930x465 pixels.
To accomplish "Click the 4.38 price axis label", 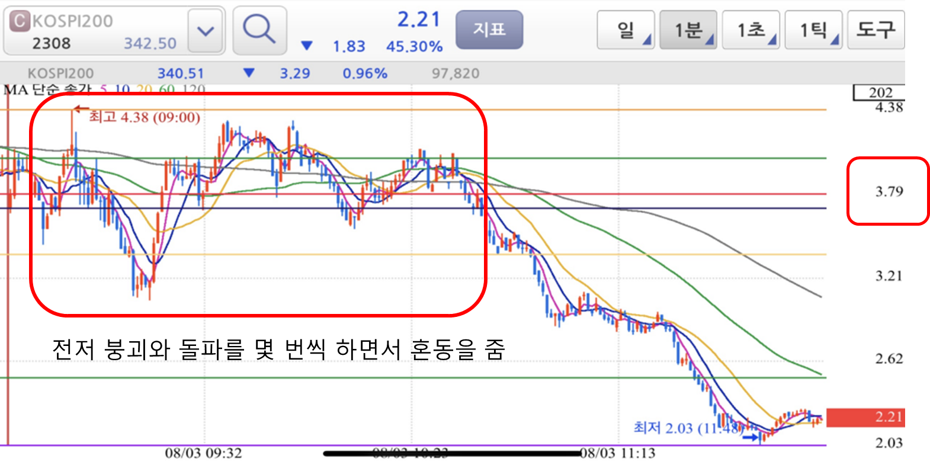I will coord(889,108).
